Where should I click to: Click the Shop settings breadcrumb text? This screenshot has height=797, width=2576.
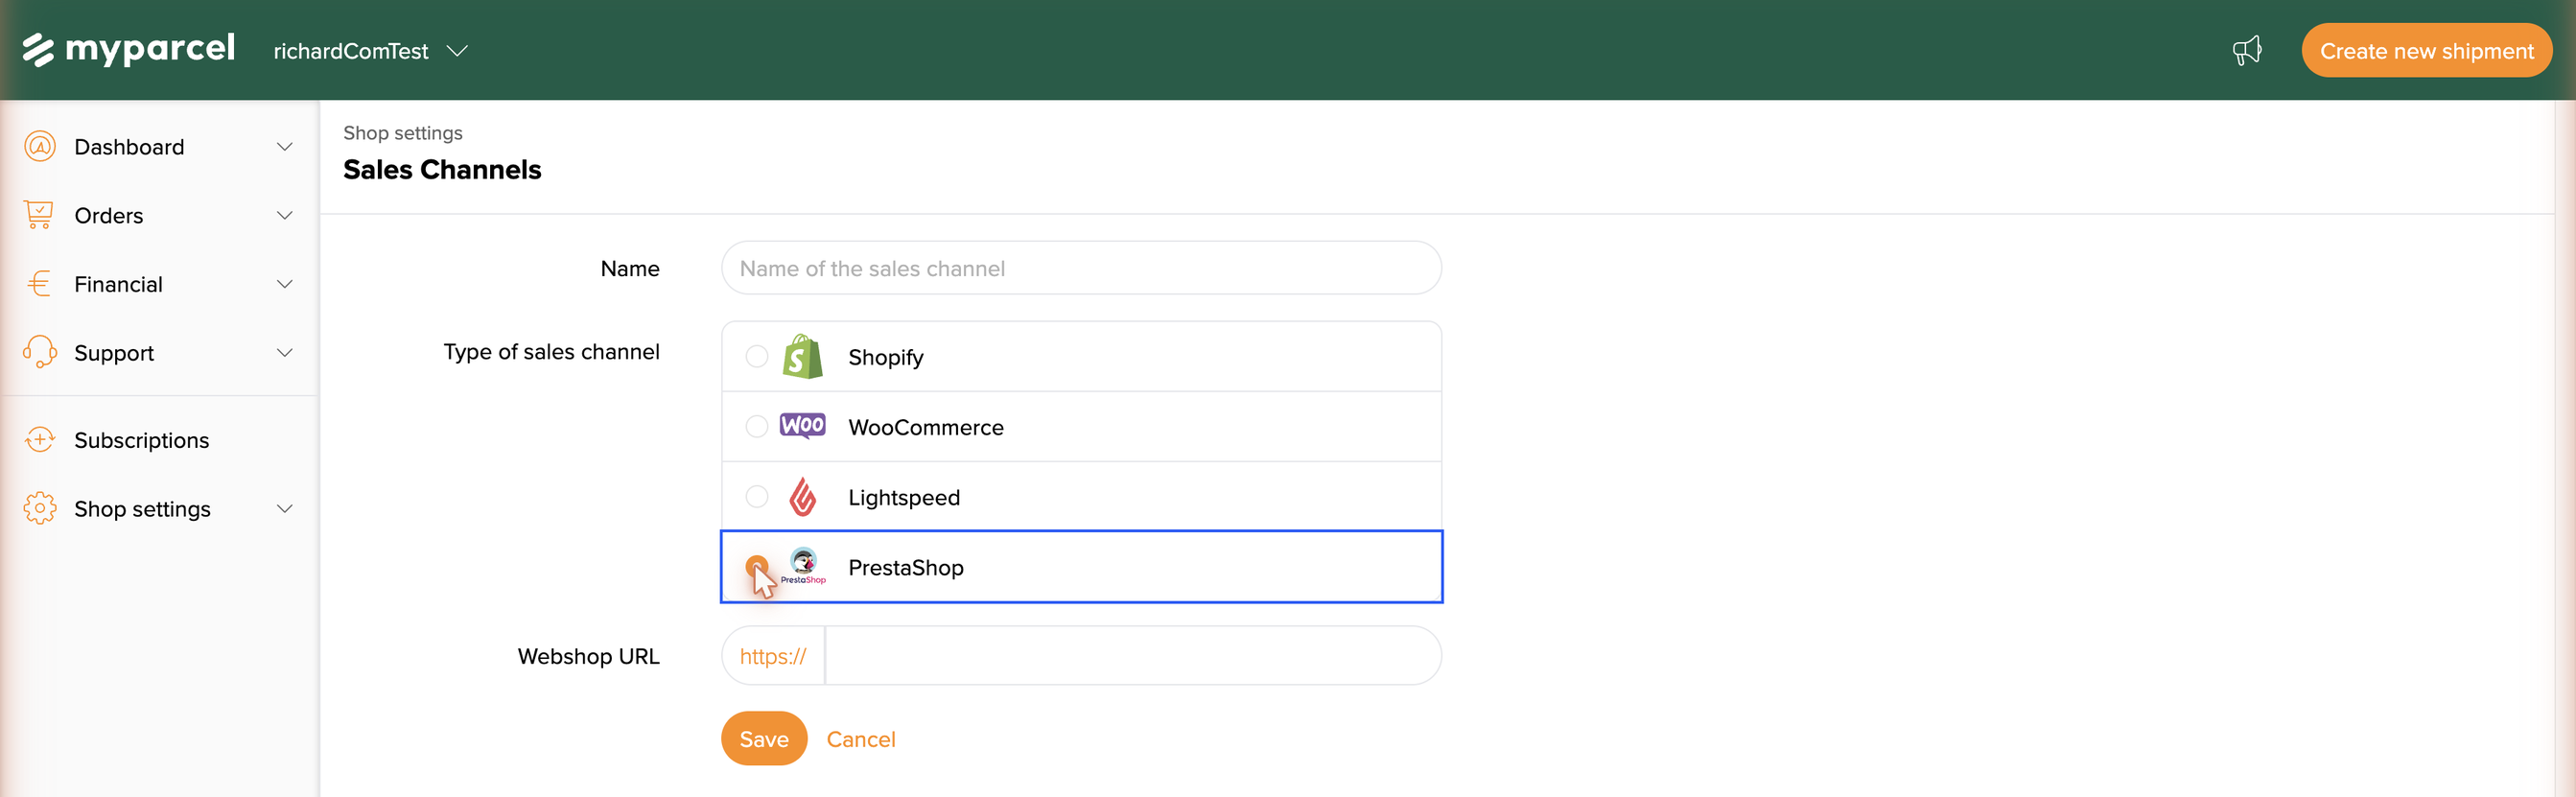click(403, 133)
